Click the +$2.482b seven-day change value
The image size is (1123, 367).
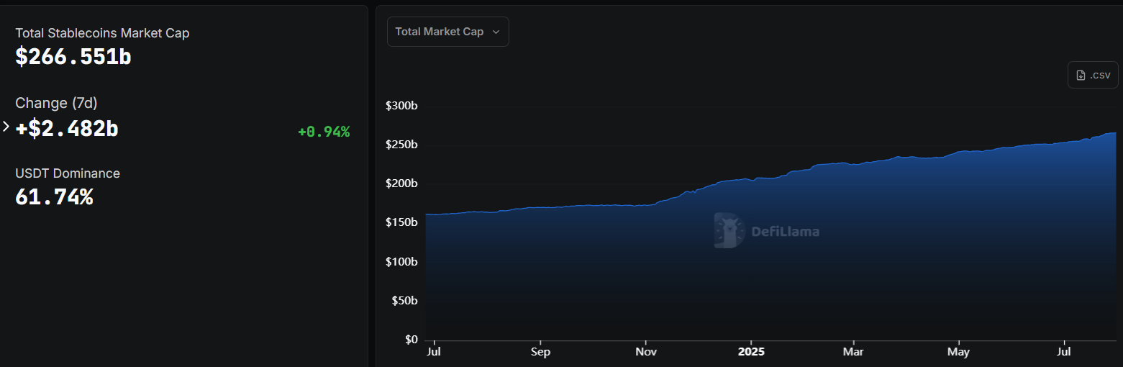point(67,128)
